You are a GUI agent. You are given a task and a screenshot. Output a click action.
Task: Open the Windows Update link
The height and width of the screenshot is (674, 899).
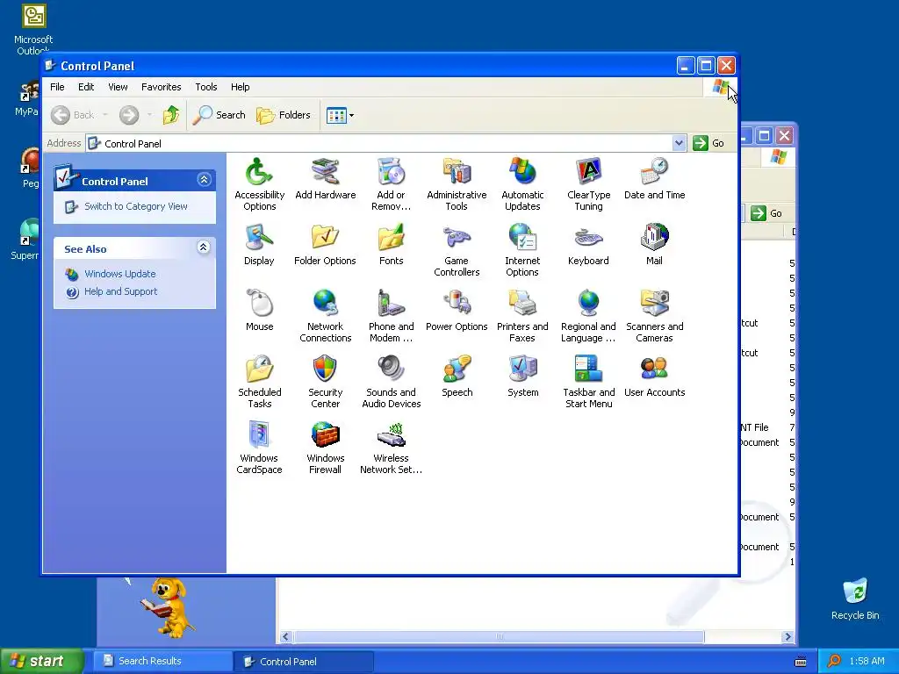point(119,274)
